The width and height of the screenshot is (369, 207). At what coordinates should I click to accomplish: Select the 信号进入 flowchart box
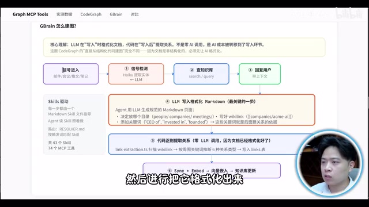point(71,74)
